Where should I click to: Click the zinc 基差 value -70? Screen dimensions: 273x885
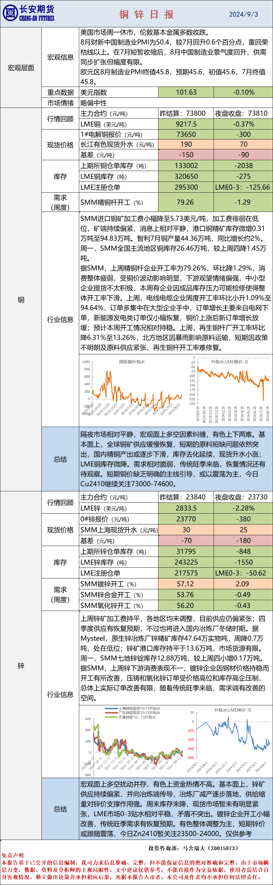point(186,540)
